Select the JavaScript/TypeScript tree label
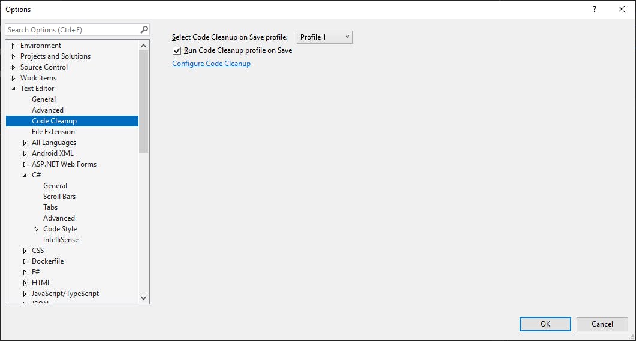The width and height of the screenshot is (636, 341). point(65,294)
